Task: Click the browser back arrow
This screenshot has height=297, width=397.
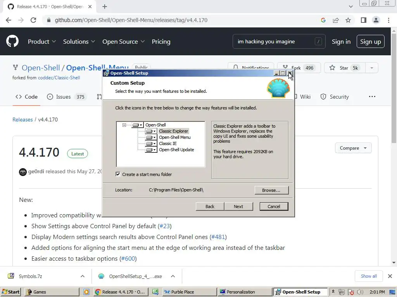Action: 9,20
